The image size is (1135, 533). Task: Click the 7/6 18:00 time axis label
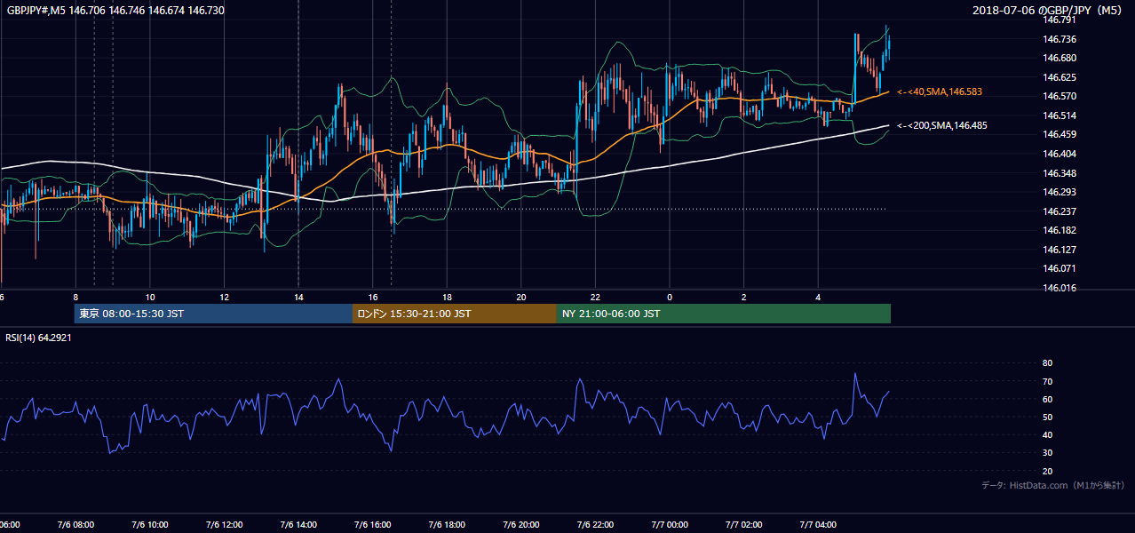[447, 524]
